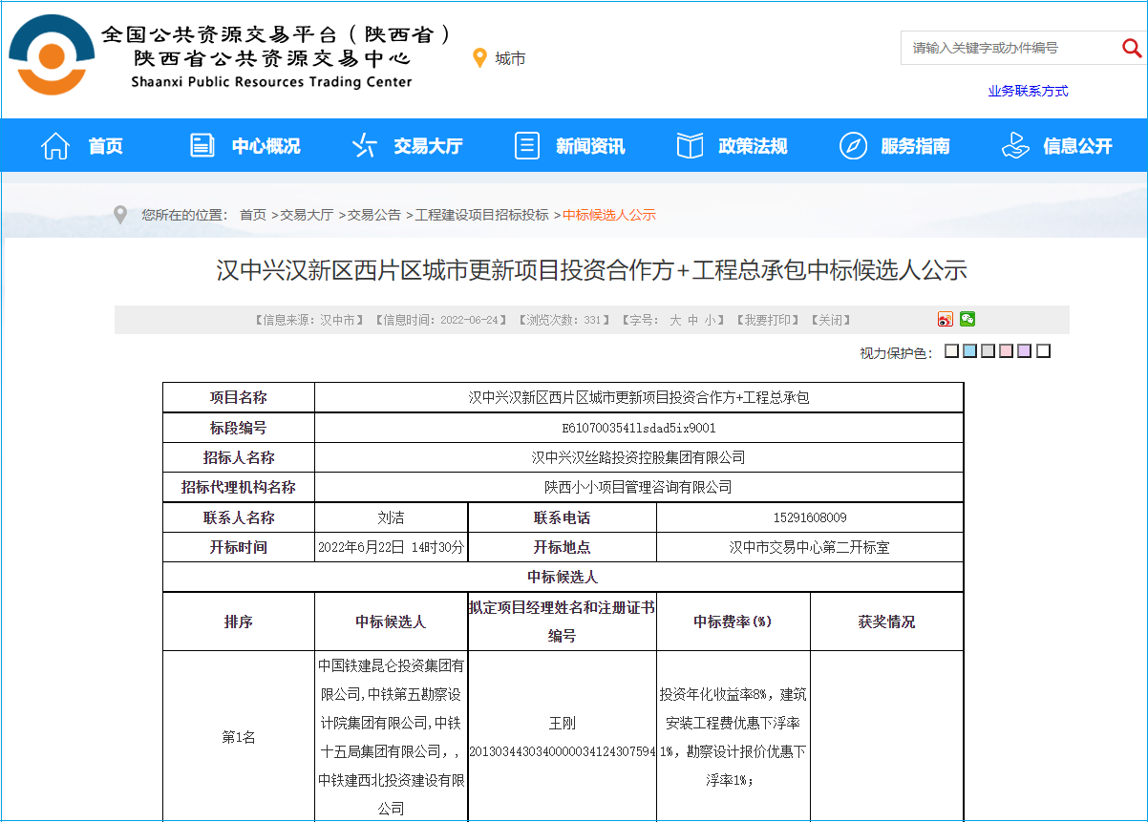Click the star icon beside 交易大厅
1148x822 pixels.
point(364,146)
